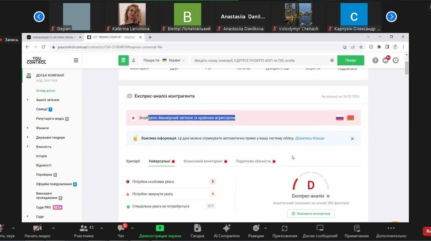Open YouControl settings gear icon
The image size is (431, 241).
click(x=396, y=61)
